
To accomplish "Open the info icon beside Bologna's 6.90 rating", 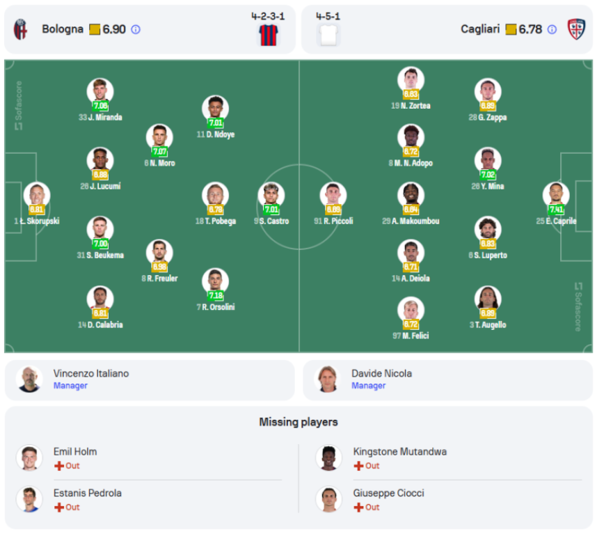I will [x=136, y=29].
